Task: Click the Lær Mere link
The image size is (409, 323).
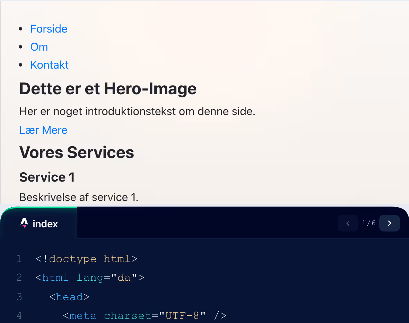Action: click(x=43, y=130)
